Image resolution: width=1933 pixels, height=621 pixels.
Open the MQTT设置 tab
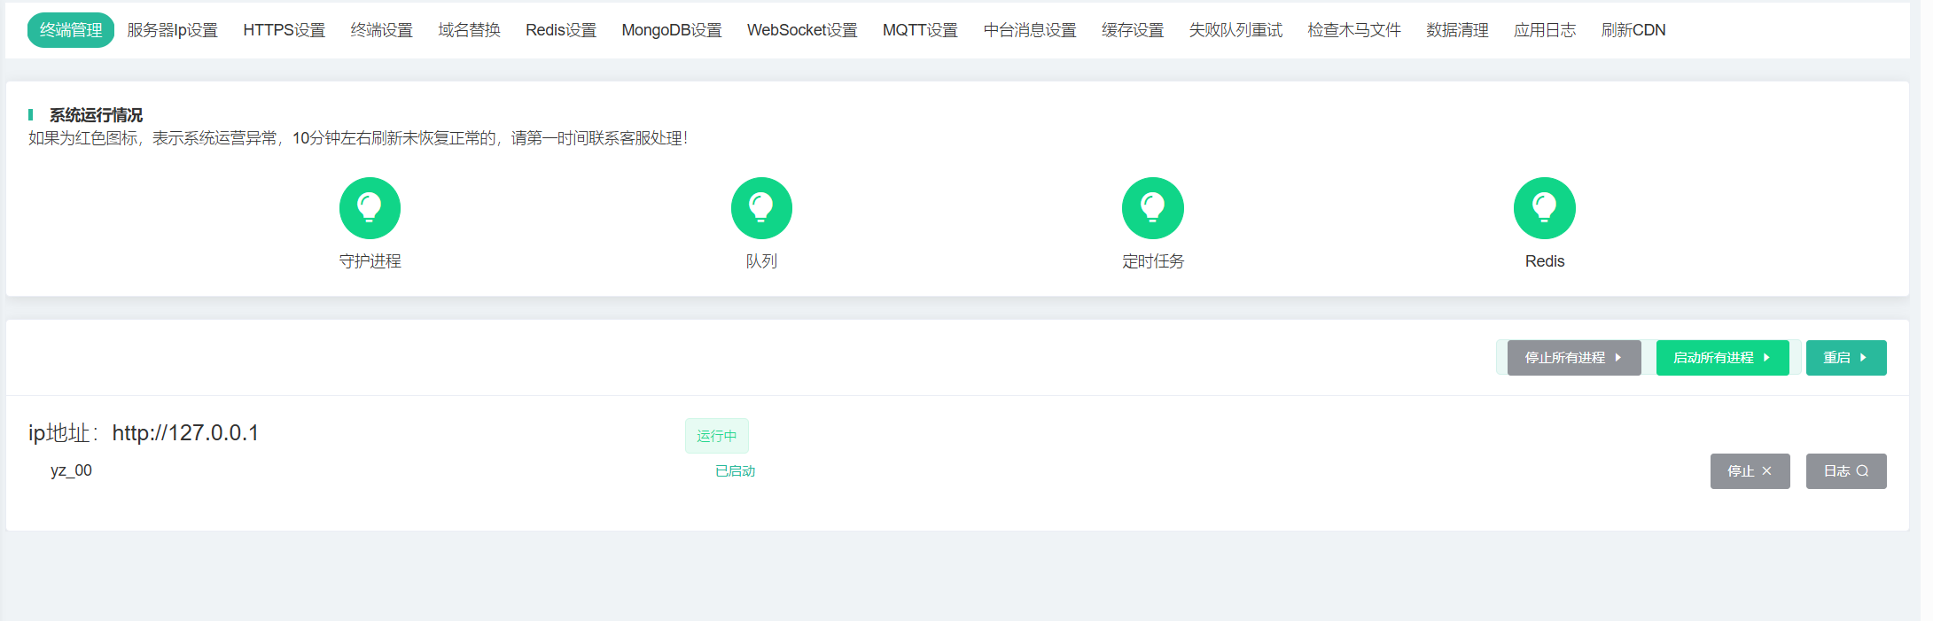coord(919,30)
